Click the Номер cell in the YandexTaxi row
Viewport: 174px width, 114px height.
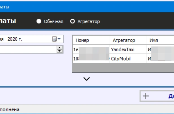91,50
